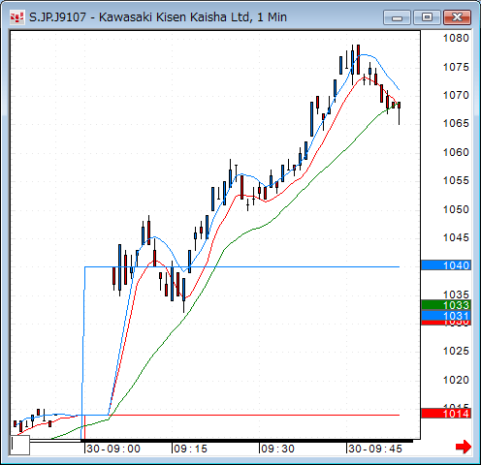
Task: Click the red 1014 price label
Action: (446, 414)
